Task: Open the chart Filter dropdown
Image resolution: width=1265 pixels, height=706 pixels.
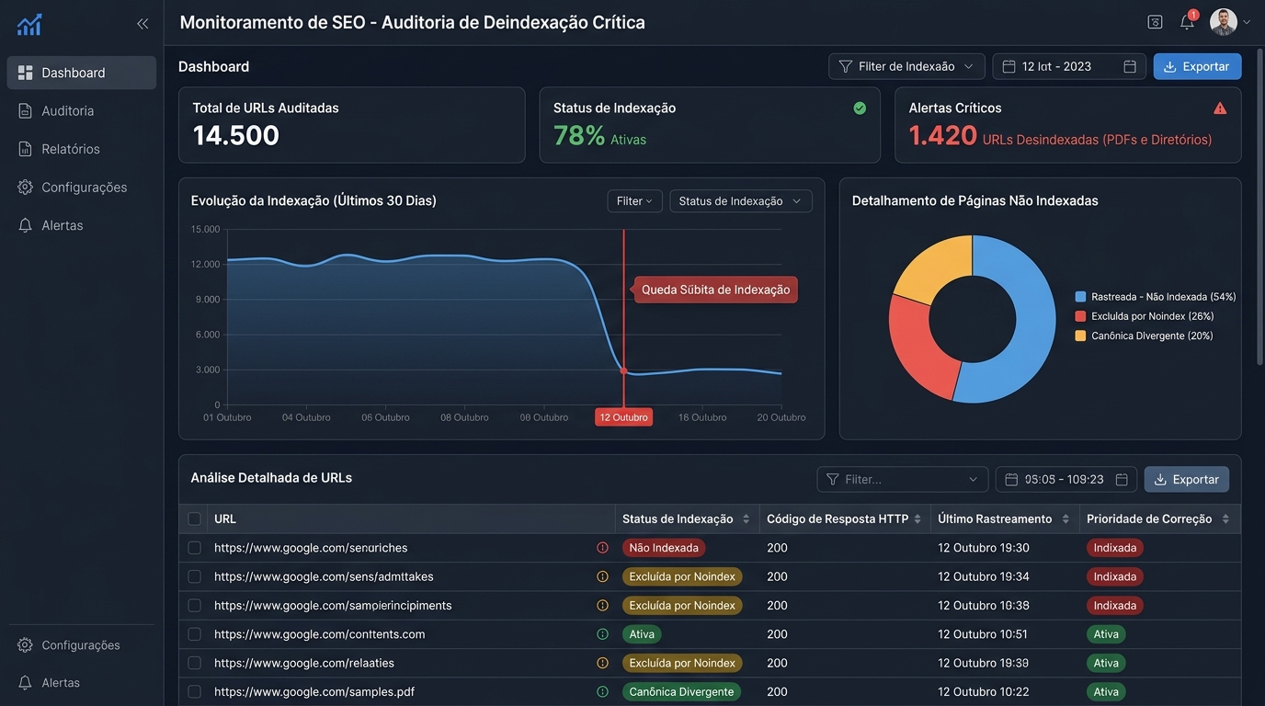Action: [634, 201]
